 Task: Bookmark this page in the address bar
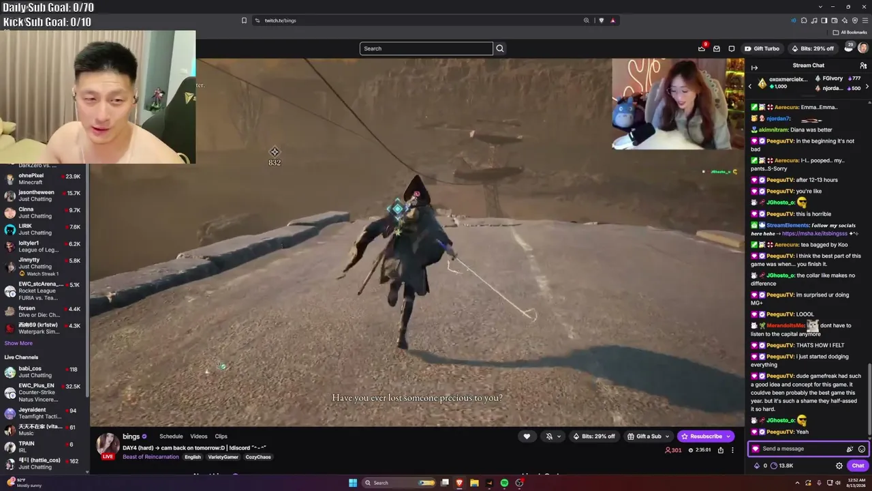(244, 20)
